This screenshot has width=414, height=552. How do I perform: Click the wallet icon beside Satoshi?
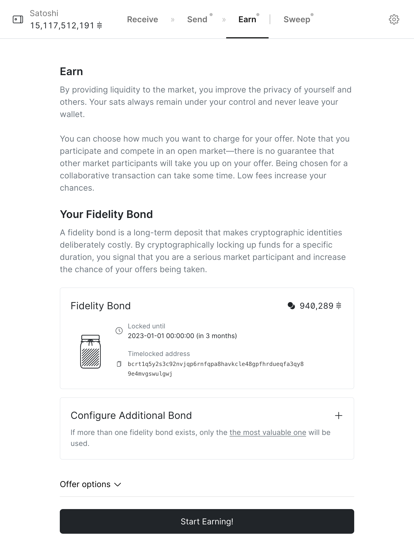coord(18,19)
